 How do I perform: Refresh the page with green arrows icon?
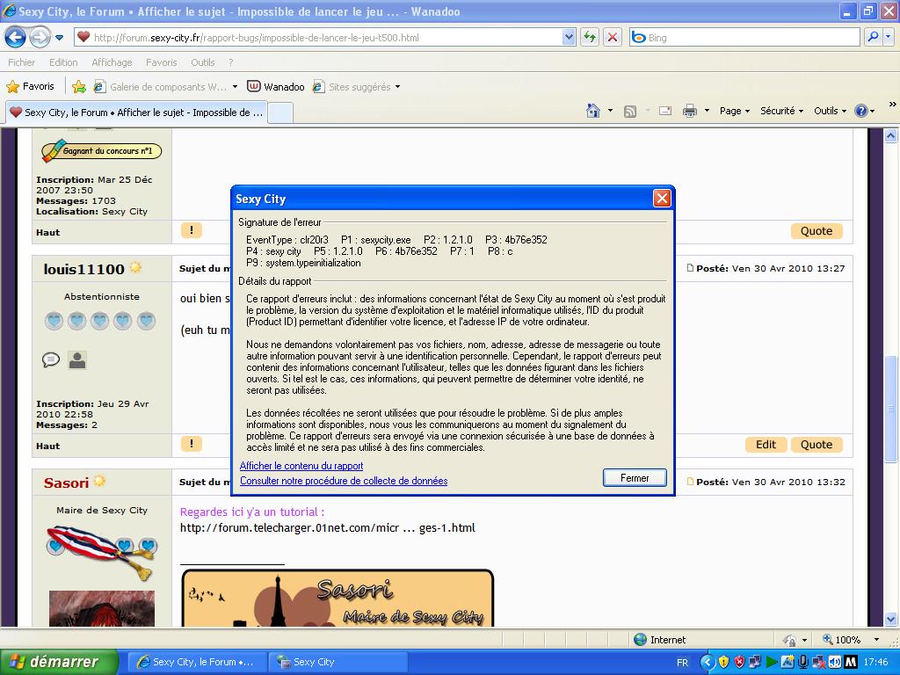click(x=590, y=37)
